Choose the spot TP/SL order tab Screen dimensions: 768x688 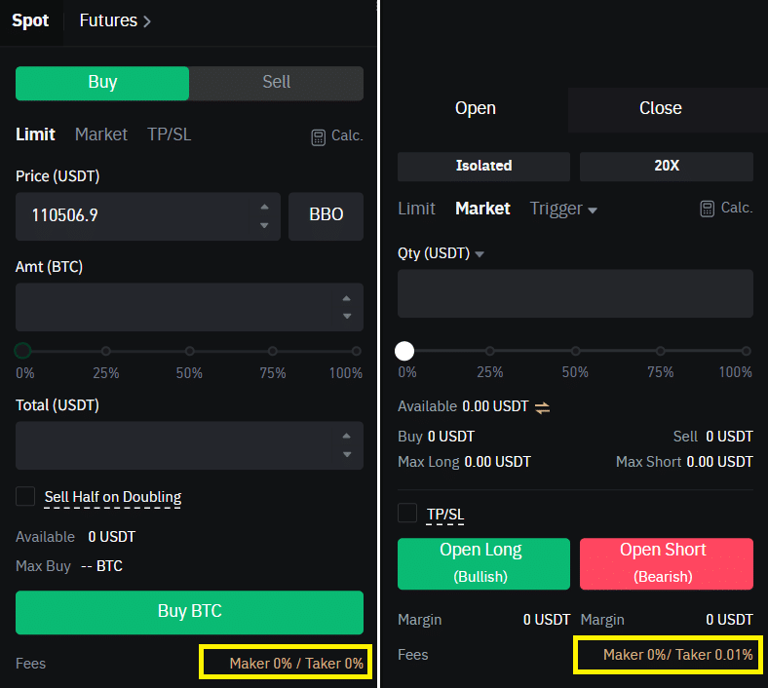[169, 134]
